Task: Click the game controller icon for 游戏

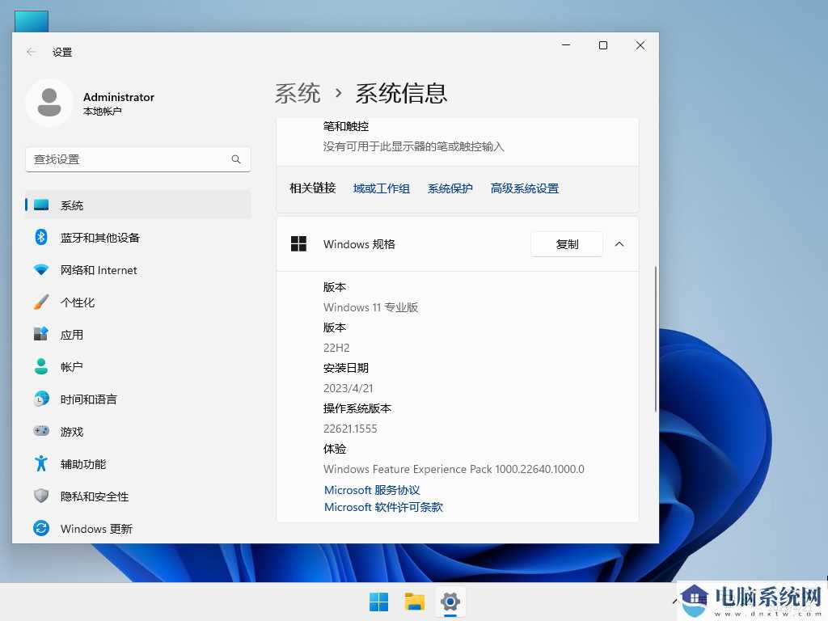Action: [x=41, y=431]
